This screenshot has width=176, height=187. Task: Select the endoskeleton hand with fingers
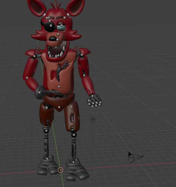coord(94,101)
